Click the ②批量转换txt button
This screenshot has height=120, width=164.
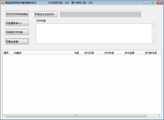pos(17,23)
